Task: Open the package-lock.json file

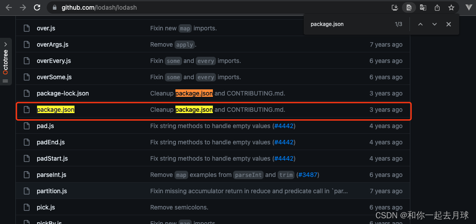Action: (63, 93)
